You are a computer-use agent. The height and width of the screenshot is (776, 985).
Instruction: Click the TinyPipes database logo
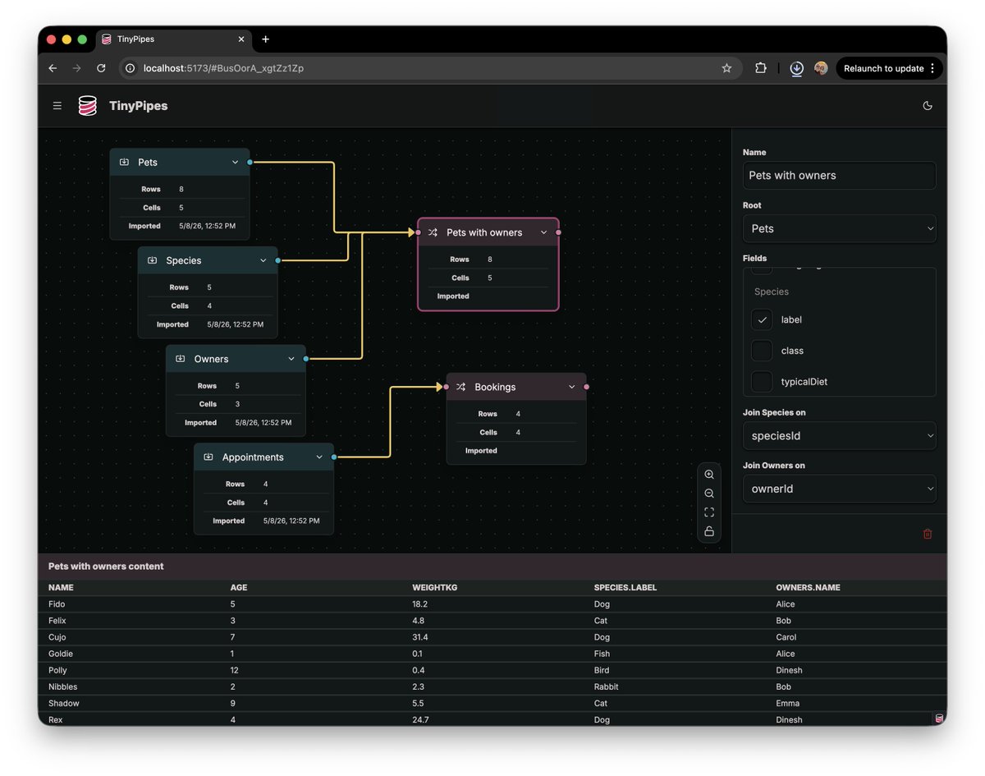coord(88,106)
